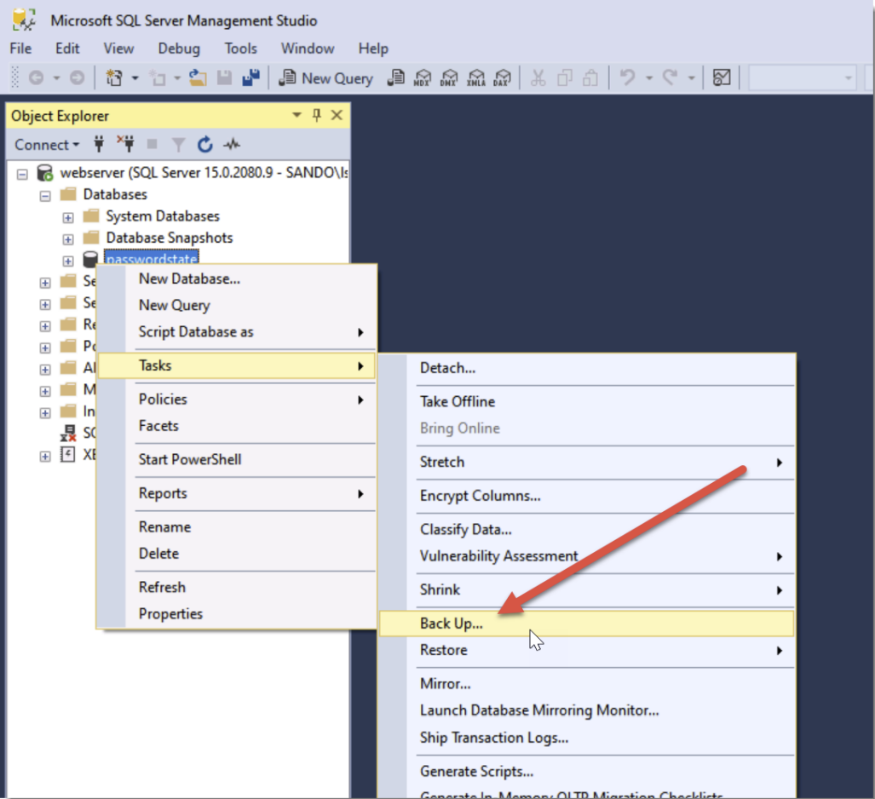This screenshot has width=875, height=799.
Task: Click the Navigate Backward toolbar icon
Action: click(x=37, y=78)
